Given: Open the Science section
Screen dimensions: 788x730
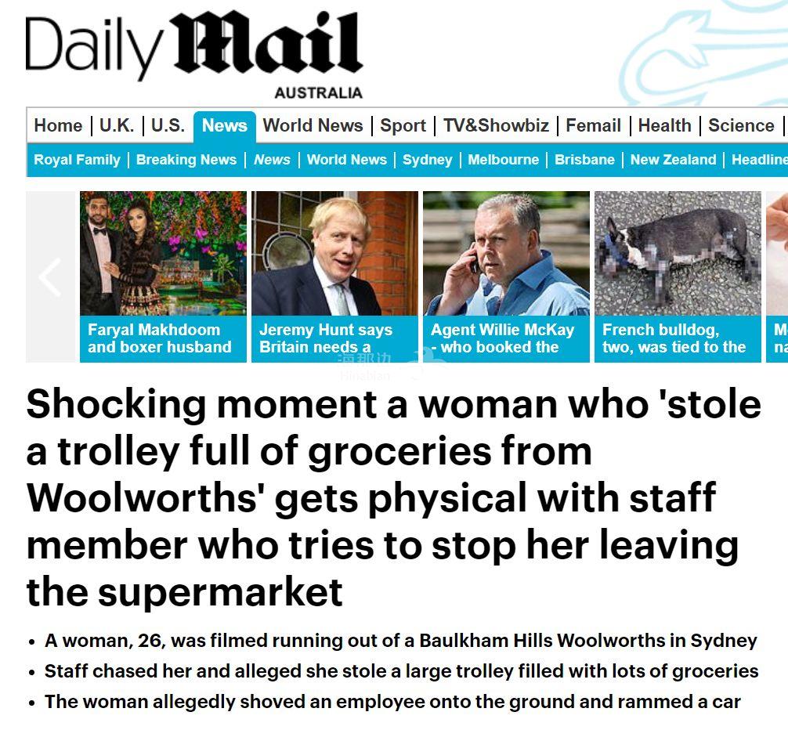Looking at the screenshot, I should coord(741,125).
